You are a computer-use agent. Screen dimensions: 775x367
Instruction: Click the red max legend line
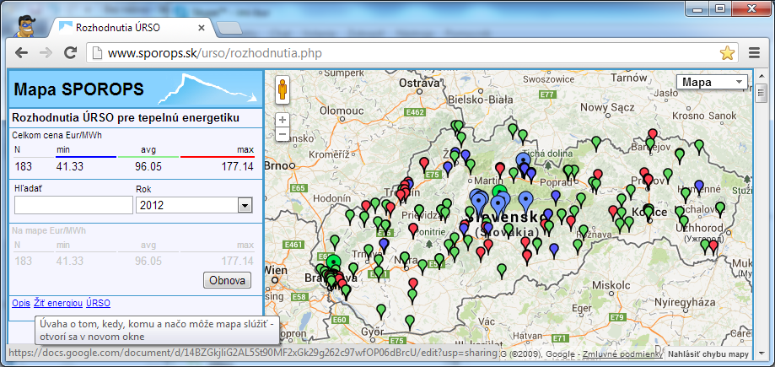pos(218,157)
